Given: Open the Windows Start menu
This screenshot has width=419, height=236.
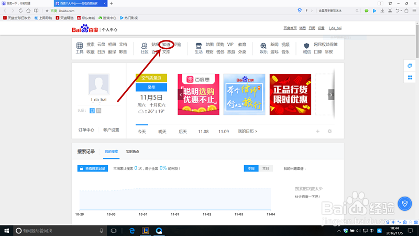Looking at the screenshot, I should (x=6, y=231).
